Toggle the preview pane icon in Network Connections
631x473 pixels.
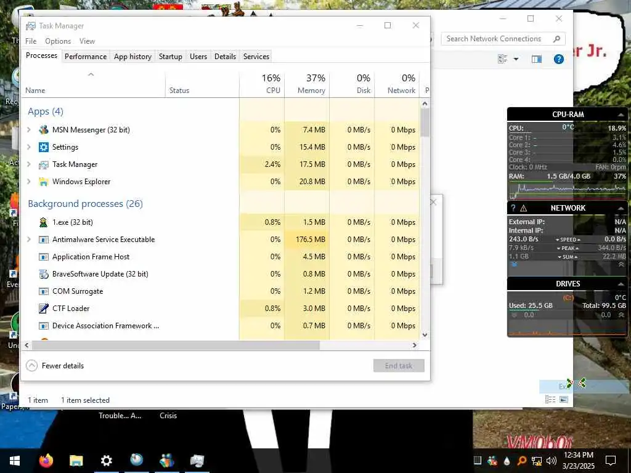click(537, 59)
